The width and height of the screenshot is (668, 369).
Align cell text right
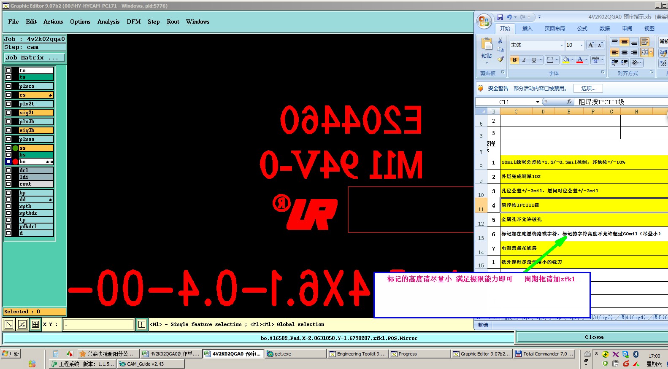[634, 52]
